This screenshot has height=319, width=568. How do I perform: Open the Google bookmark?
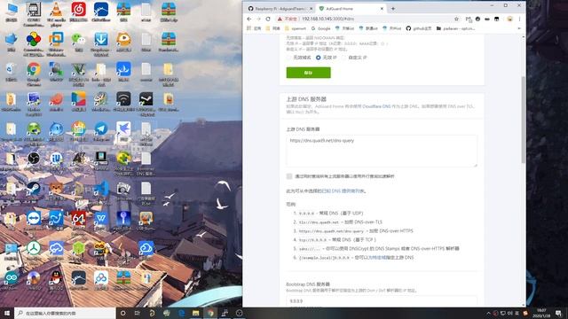tap(321, 28)
